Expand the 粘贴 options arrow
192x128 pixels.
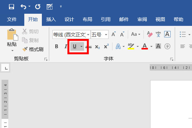point(12,51)
